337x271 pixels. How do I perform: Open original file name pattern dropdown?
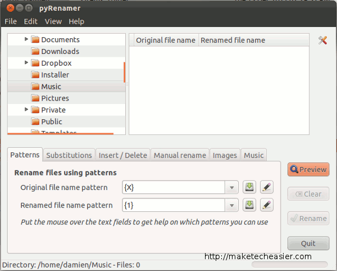click(x=231, y=187)
